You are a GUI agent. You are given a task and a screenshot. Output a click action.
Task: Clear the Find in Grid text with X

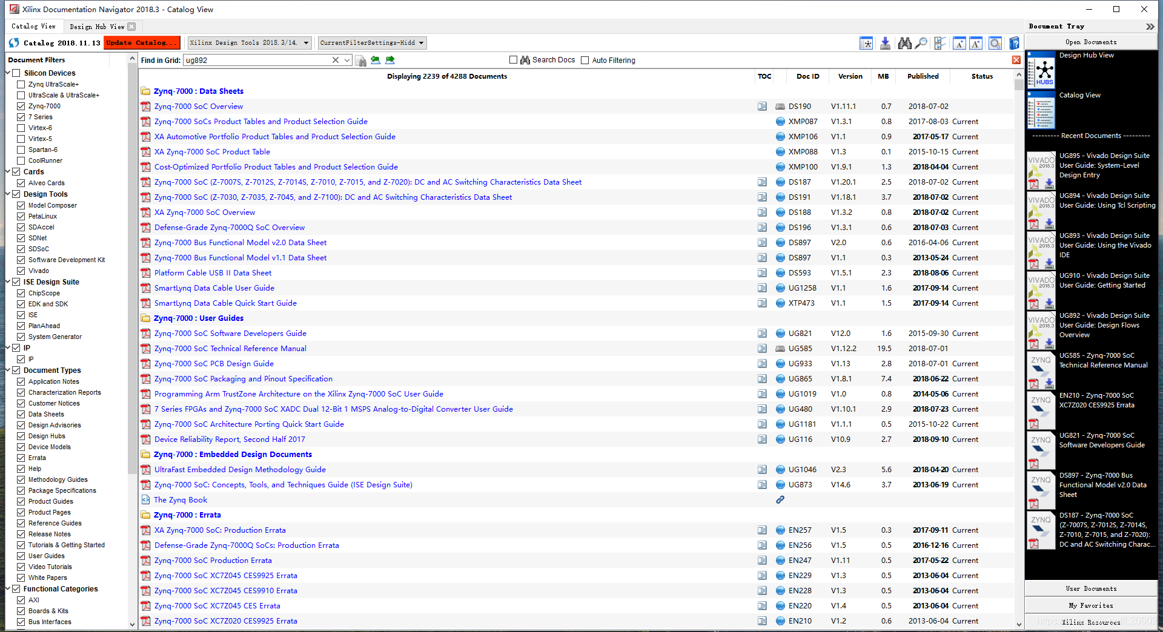(336, 60)
